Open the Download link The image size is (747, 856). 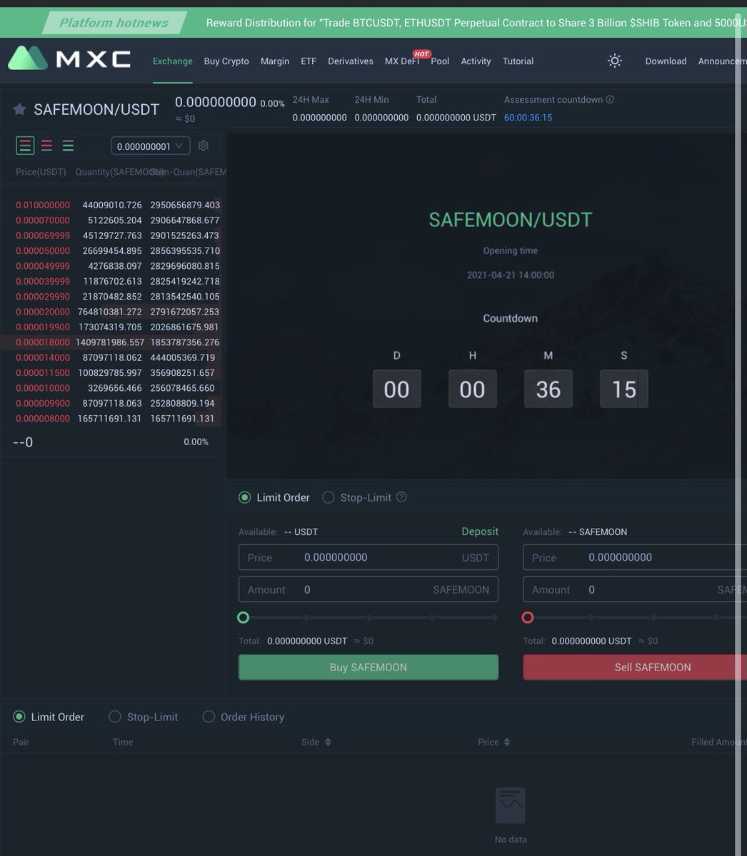(x=666, y=61)
